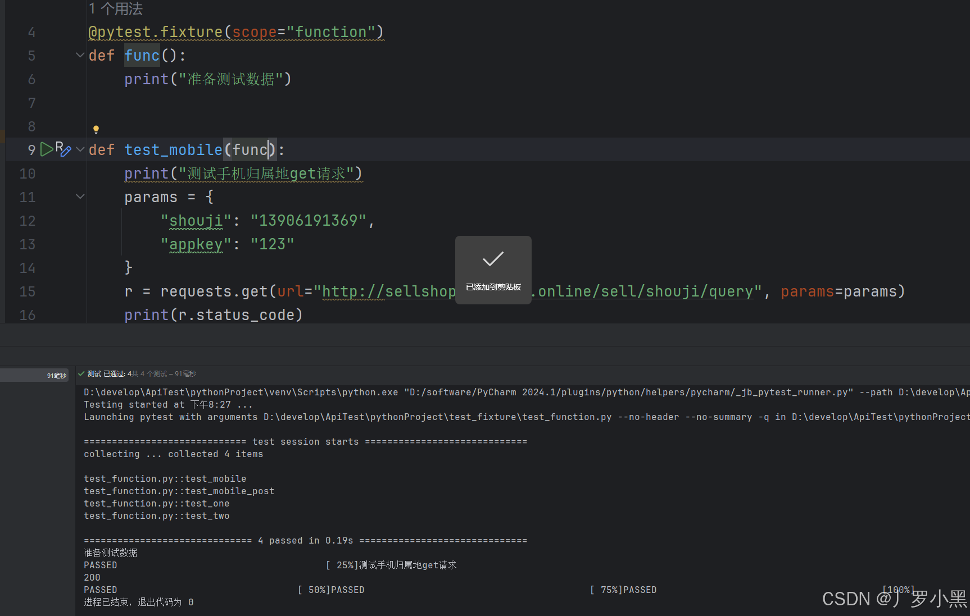Click test_function.py::test_one output line

[157, 503]
